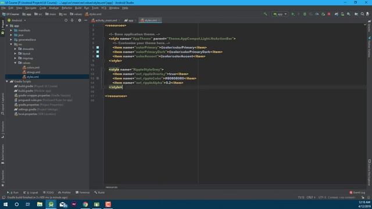
Task: Open the AVD Manager phone icon
Action: pos(342,14)
